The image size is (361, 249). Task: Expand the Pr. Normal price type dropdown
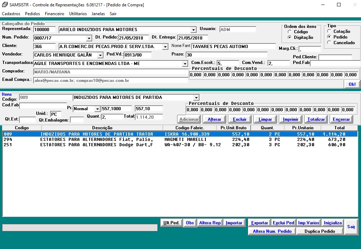coord(97,109)
